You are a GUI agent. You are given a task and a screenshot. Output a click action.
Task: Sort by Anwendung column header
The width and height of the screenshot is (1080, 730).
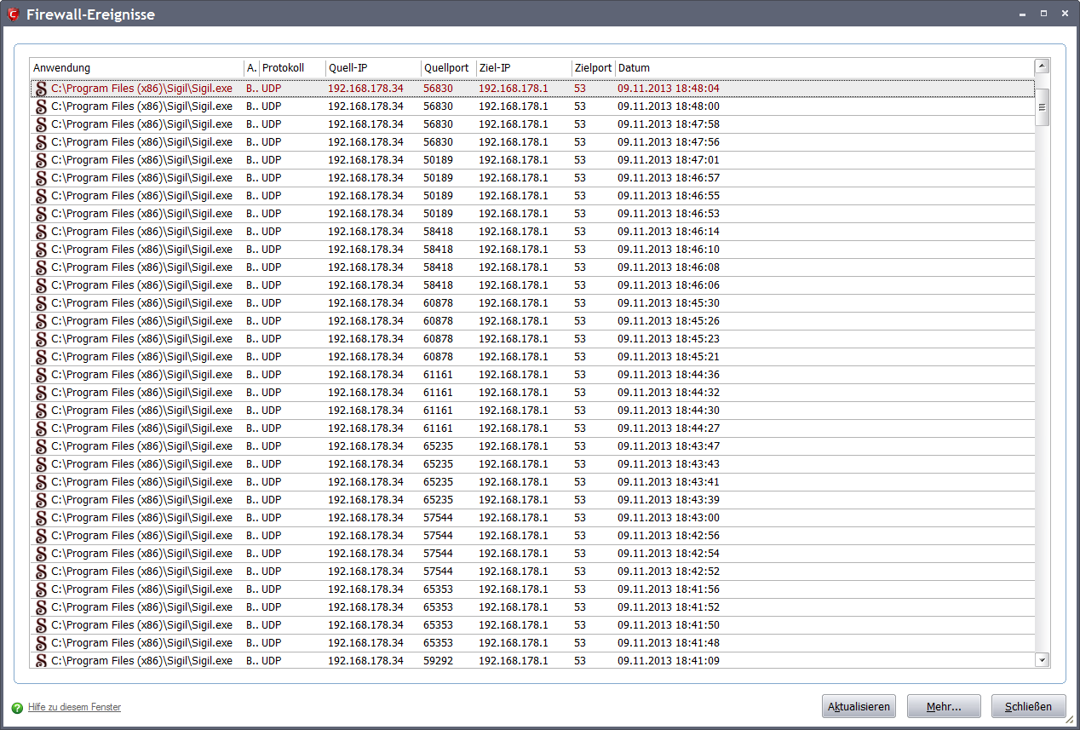tap(137, 68)
